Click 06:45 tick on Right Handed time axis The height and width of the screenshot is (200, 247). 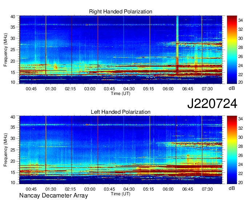(x=188, y=89)
